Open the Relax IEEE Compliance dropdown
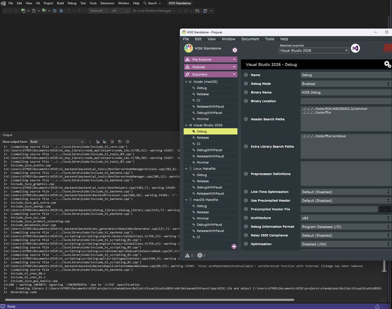 346,235
